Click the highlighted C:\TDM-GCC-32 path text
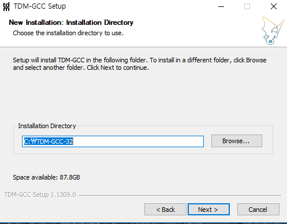The width and height of the screenshot is (287, 224). click(49, 141)
